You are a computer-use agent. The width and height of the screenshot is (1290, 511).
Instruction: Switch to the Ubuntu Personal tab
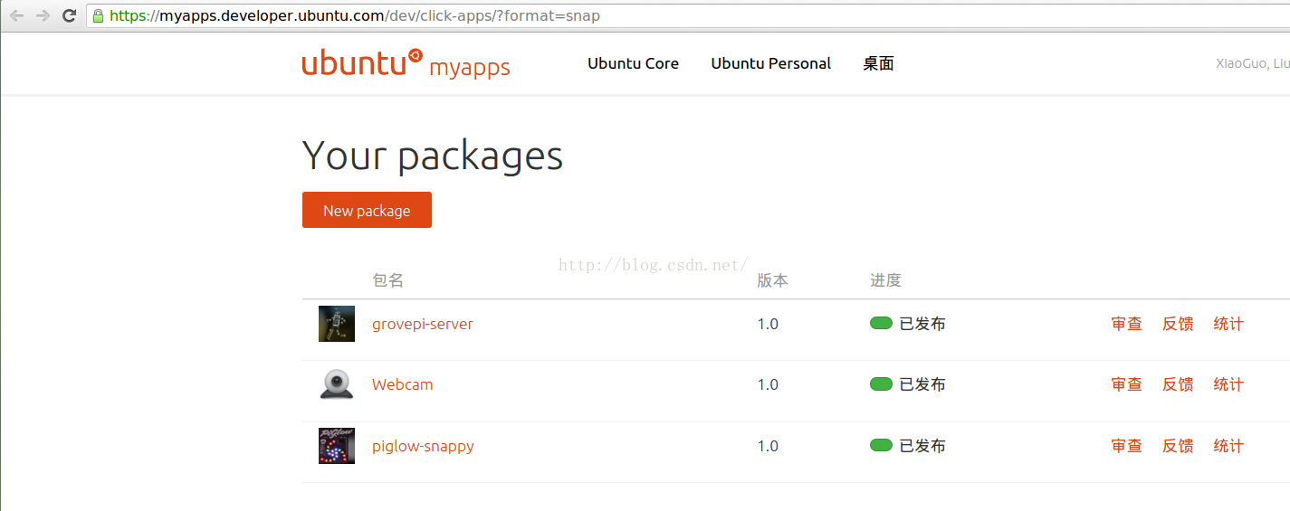tap(771, 63)
